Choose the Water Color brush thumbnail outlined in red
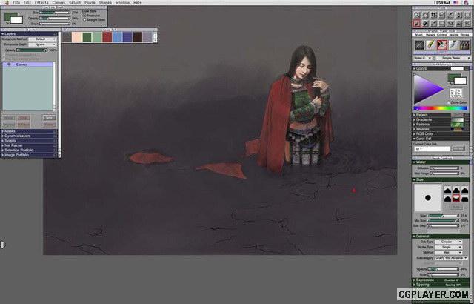Viewport: 474px width, 304px height. click(441, 45)
